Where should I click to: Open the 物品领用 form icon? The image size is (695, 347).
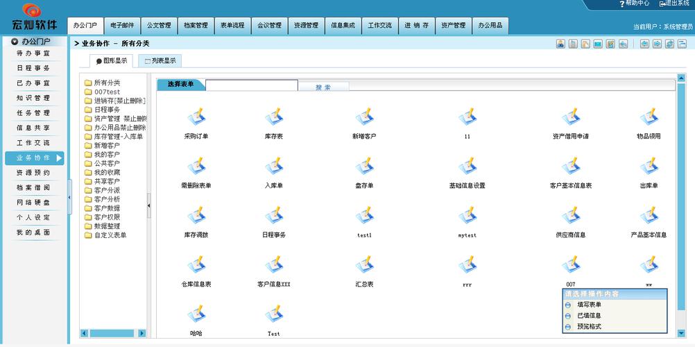[649, 117]
